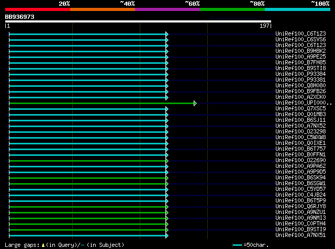Select the UniRef100_C6SVS6 hit label
The image size is (335, 249).
pyautogui.click(x=300, y=40)
